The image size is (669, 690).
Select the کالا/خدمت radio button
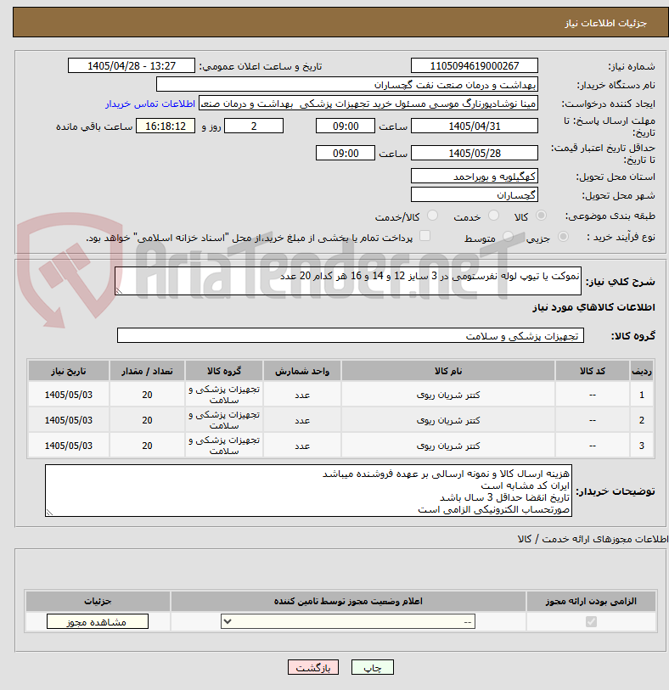tap(433, 216)
